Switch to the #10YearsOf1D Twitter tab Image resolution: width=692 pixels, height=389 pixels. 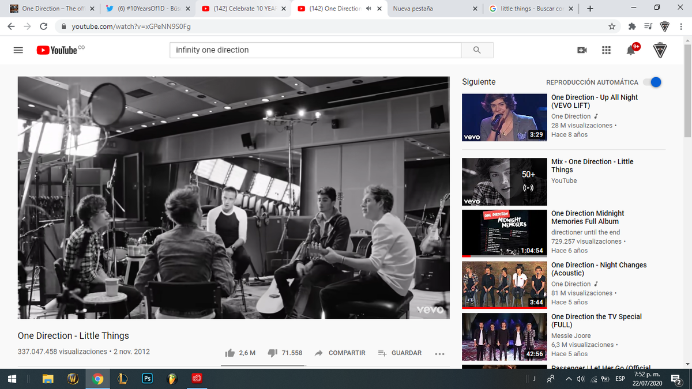coord(148,9)
